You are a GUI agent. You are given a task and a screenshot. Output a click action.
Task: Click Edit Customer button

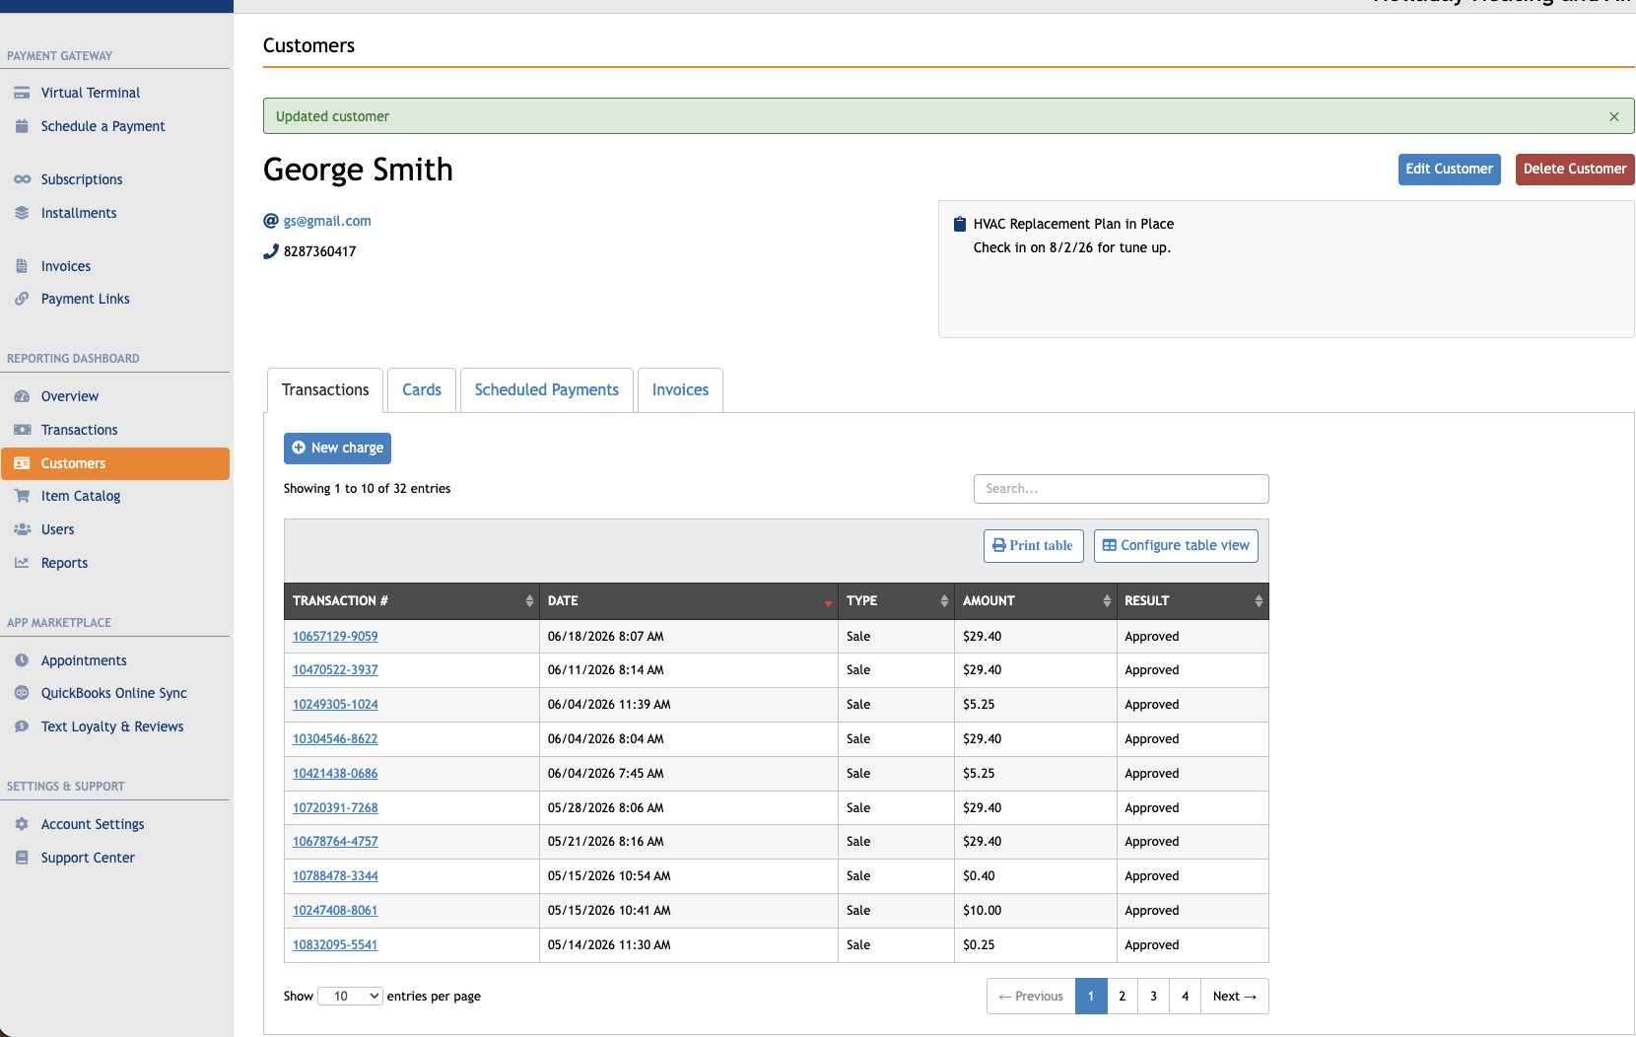1449,170
